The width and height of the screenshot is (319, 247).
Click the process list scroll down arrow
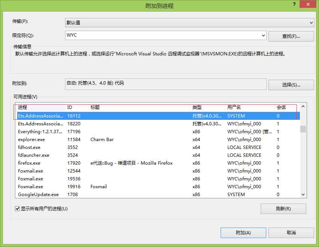(x=303, y=195)
